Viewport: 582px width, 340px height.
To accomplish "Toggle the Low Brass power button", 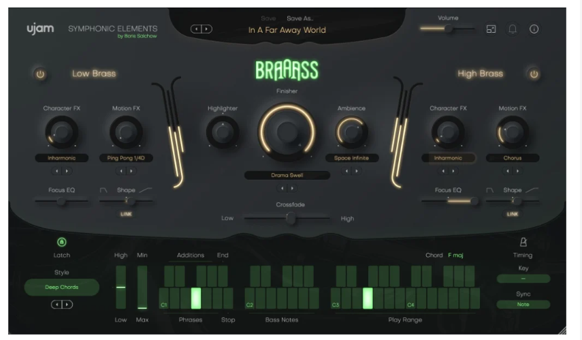I will click(x=40, y=74).
